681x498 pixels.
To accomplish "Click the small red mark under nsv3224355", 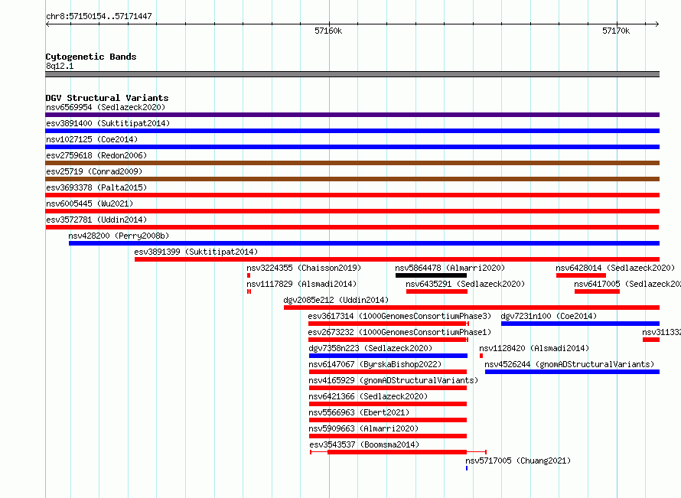I will pos(249,275).
